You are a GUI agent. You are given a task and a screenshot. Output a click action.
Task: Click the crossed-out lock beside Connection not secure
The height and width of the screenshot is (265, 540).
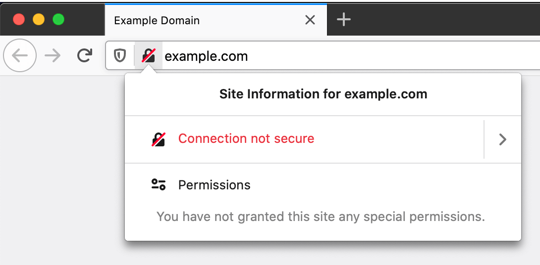click(x=159, y=139)
